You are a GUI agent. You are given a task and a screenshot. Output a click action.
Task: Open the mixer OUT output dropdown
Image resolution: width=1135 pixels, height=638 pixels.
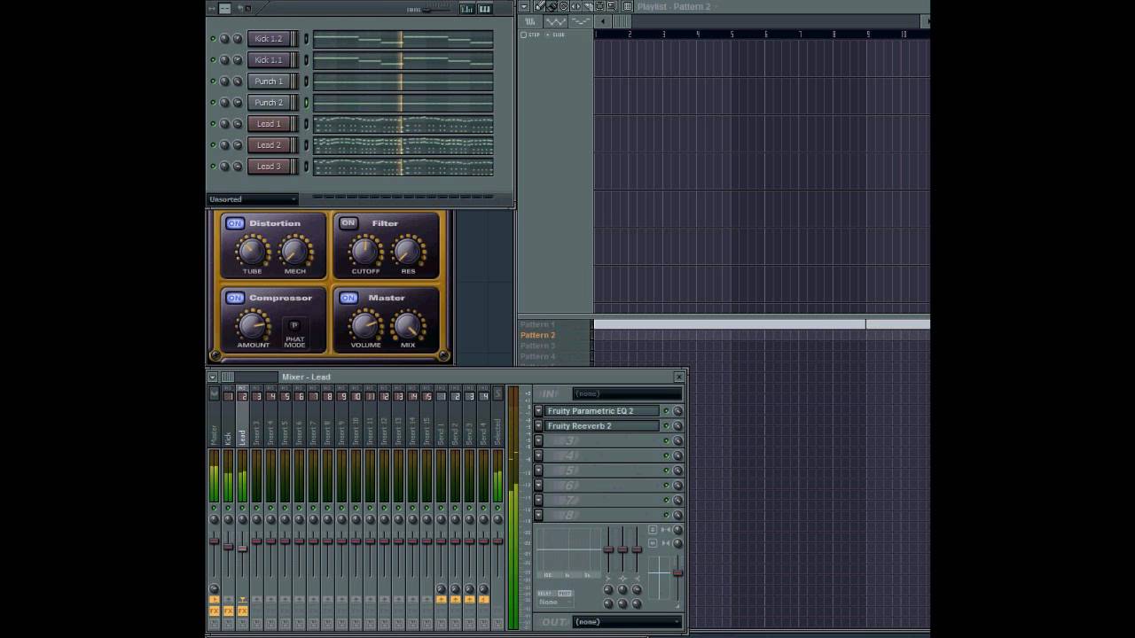[x=627, y=622]
